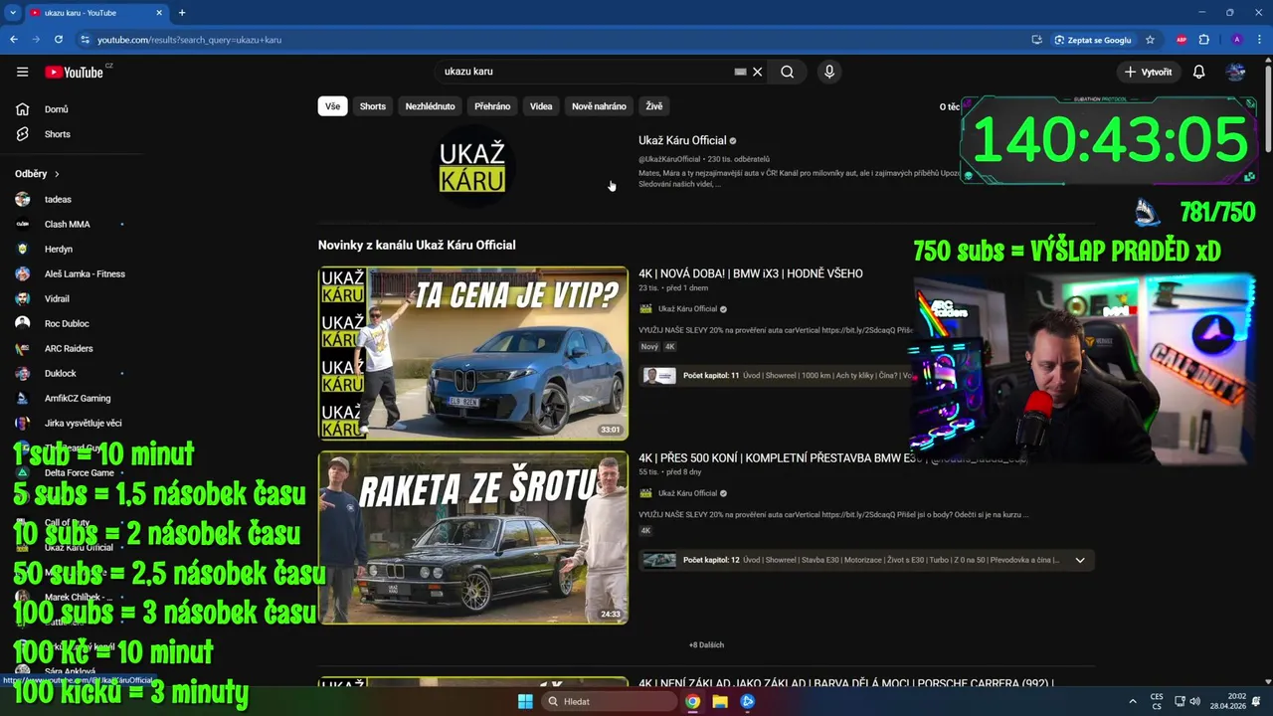Image resolution: width=1273 pixels, height=716 pixels.
Task: Open Chrome from the taskbar
Action: pyautogui.click(x=692, y=701)
